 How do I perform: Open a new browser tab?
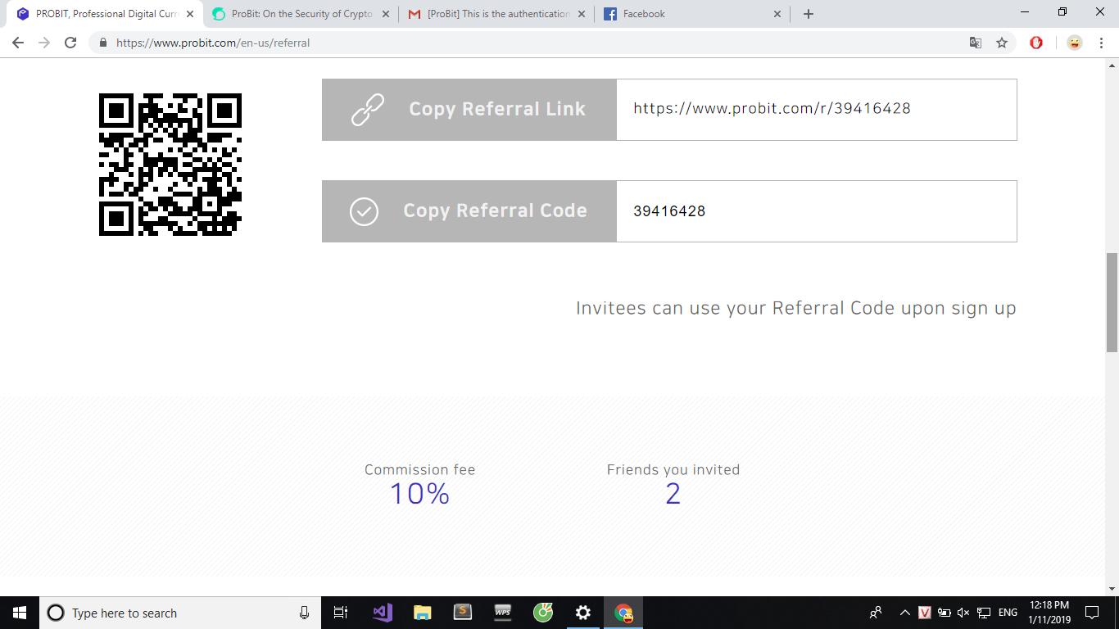pyautogui.click(x=809, y=14)
